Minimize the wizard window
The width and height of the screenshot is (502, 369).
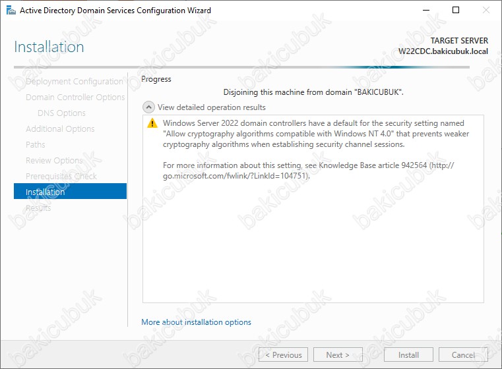coord(425,11)
